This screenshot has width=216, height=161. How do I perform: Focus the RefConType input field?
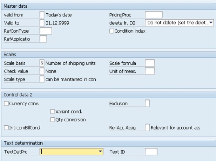tap(46, 31)
